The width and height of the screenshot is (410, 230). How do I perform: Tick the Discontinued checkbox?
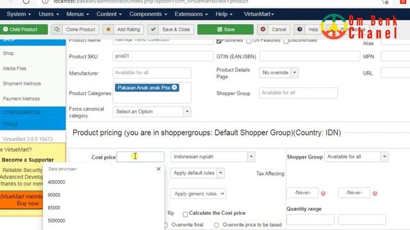point(286,41)
